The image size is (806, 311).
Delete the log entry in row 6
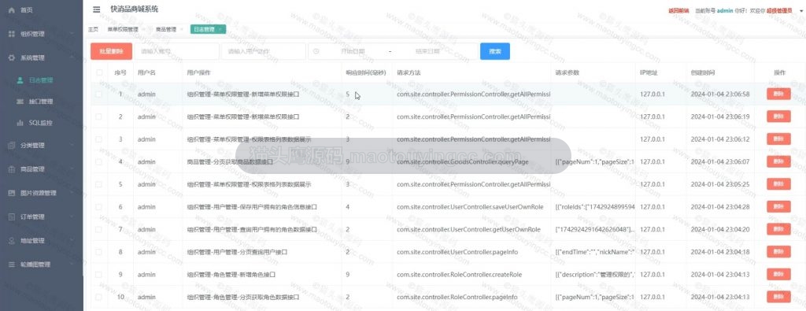[x=778, y=206]
